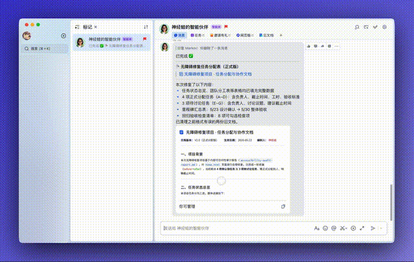Click the list filter icon left of 标记
414x262 pixels.
[x=77, y=27]
